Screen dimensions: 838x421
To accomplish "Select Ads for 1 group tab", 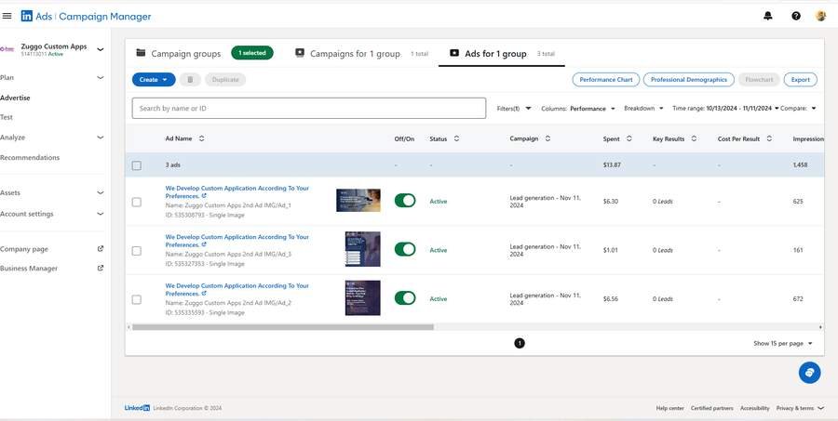I will tap(502, 53).
